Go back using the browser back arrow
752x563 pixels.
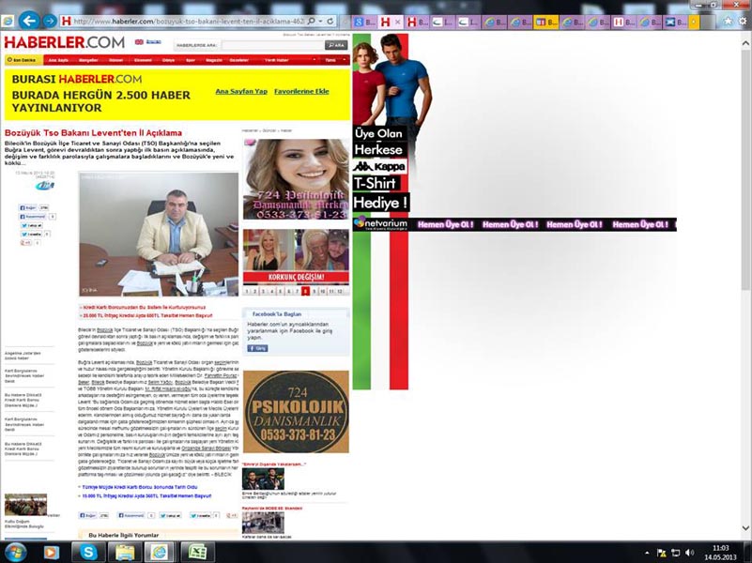(x=29, y=21)
